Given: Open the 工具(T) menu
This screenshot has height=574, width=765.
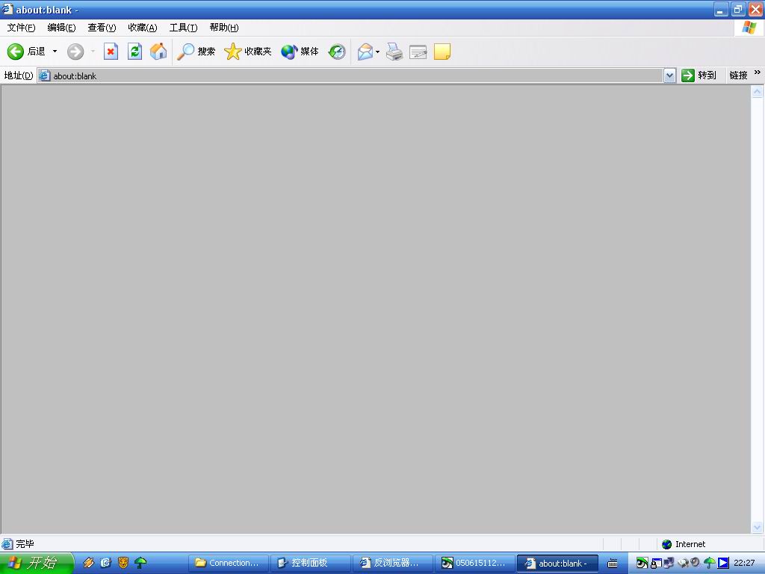Looking at the screenshot, I should (183, 28).
